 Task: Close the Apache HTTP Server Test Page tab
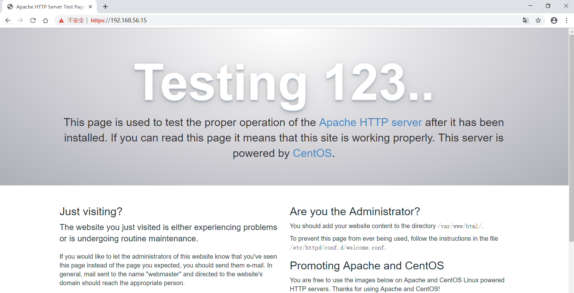point(90,7)
